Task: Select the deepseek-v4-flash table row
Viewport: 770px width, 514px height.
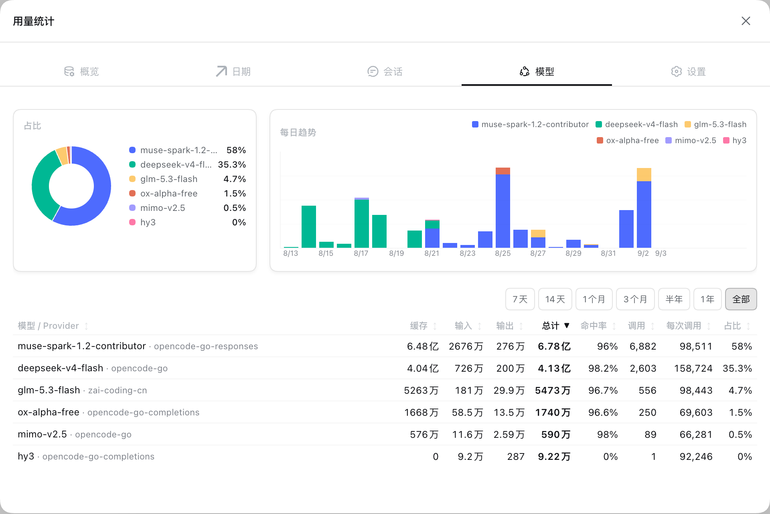Action: [x=385, y=368]
